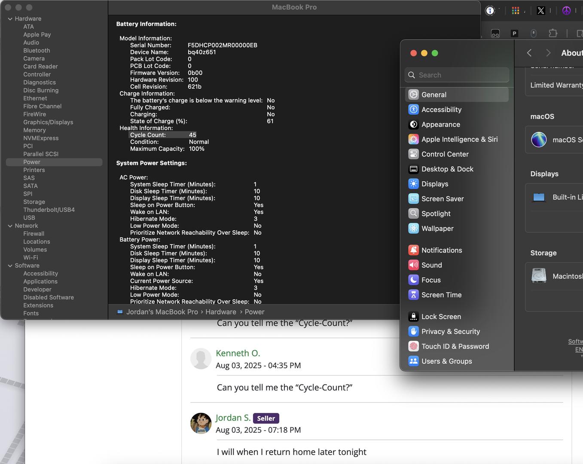
Task: Collapse the Network section in System Information
Action: tap(10, 226)
